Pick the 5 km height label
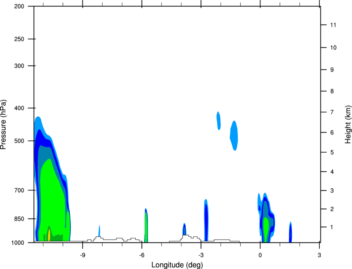 pos(332,152)
